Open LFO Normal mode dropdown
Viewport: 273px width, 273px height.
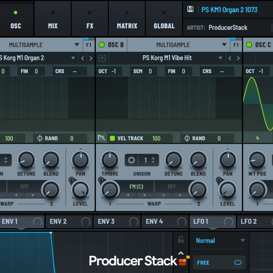[243, 240]
